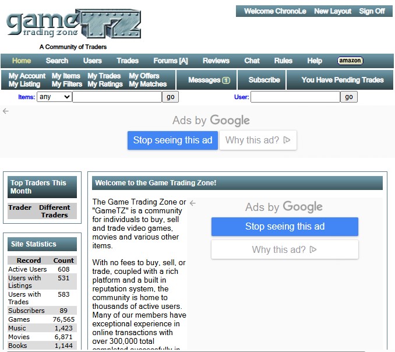Viewport: 395px width, 352px height.
Task: Click the Active Users row label
Action: pos(27,269)
